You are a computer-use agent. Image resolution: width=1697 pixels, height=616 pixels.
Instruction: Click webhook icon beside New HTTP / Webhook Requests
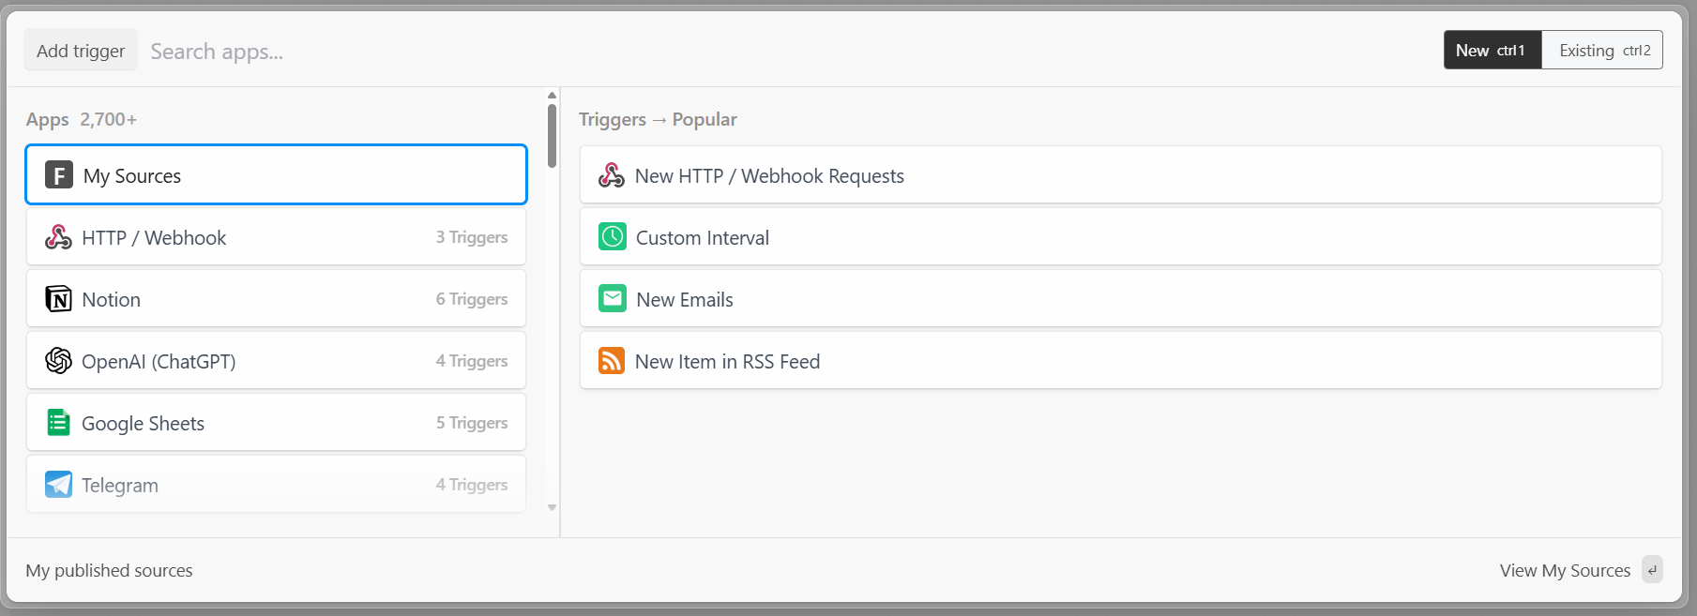[x=612, y=175]
